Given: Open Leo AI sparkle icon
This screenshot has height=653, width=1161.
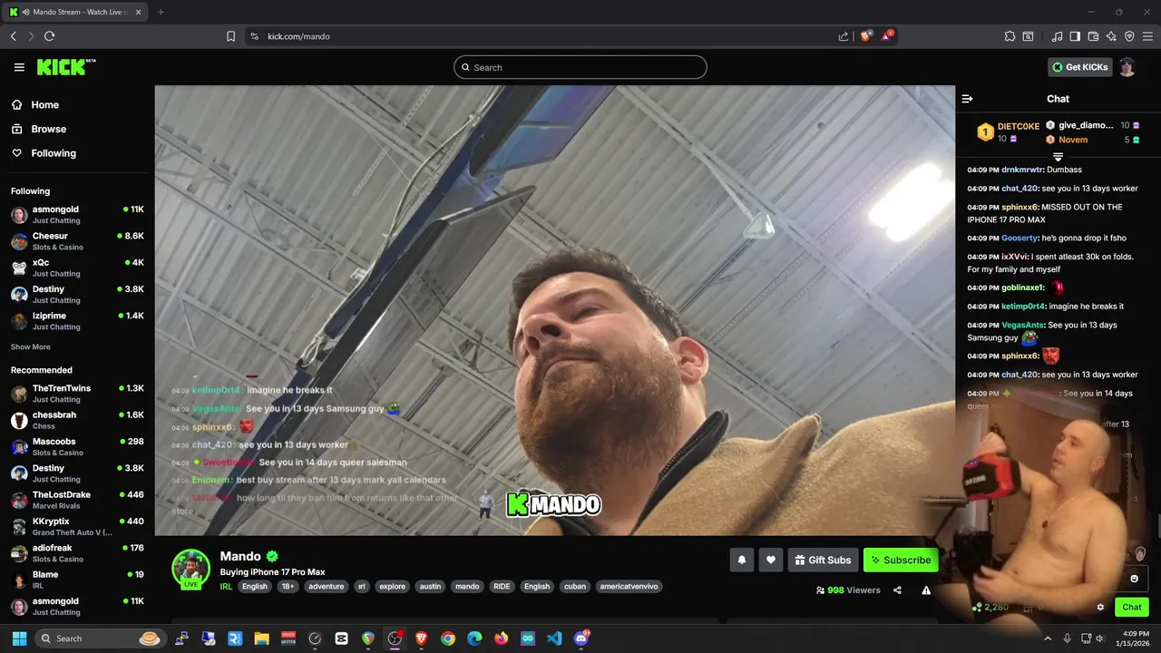Looking at the screenshot, I should tap(1111, 36).
